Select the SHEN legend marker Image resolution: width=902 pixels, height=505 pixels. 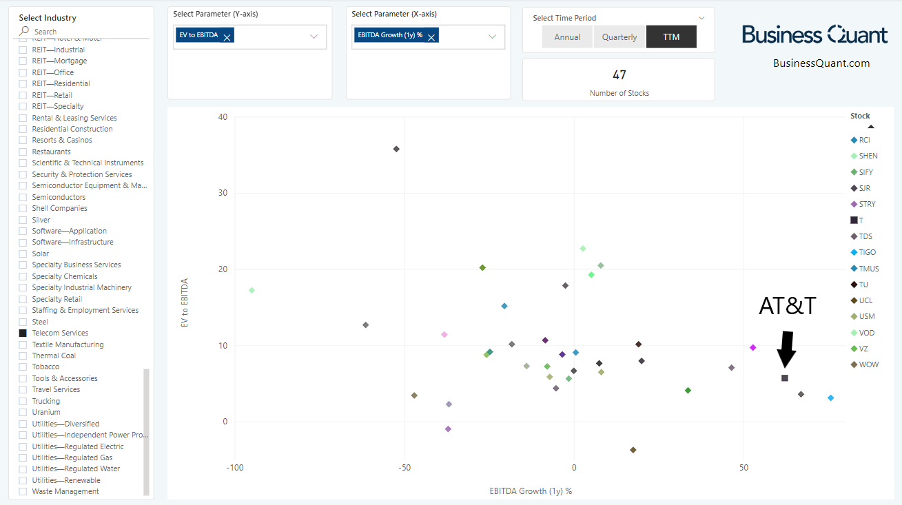(854, 156)
